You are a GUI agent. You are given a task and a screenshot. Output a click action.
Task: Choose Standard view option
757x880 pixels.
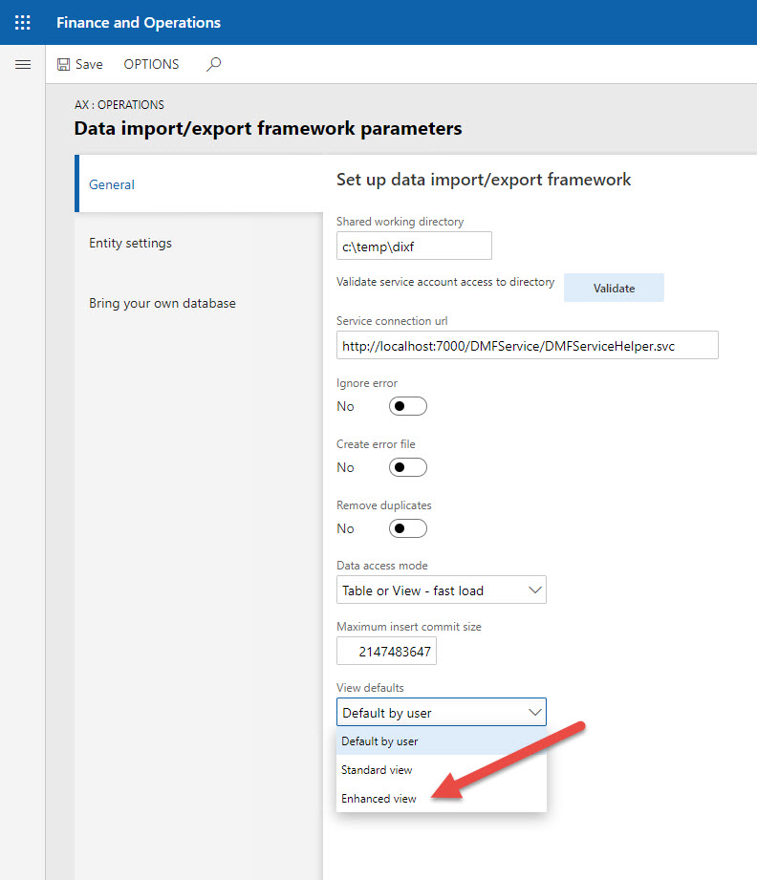pyautogui.click(x=442, y=769)
